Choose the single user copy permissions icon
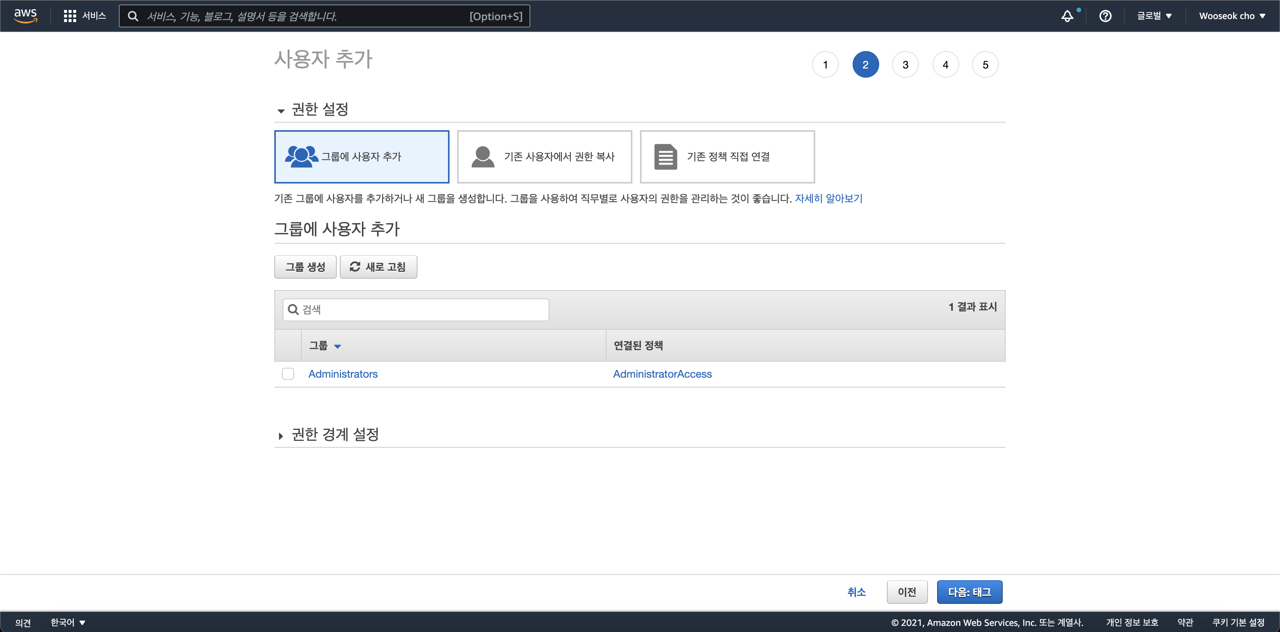 483,156
